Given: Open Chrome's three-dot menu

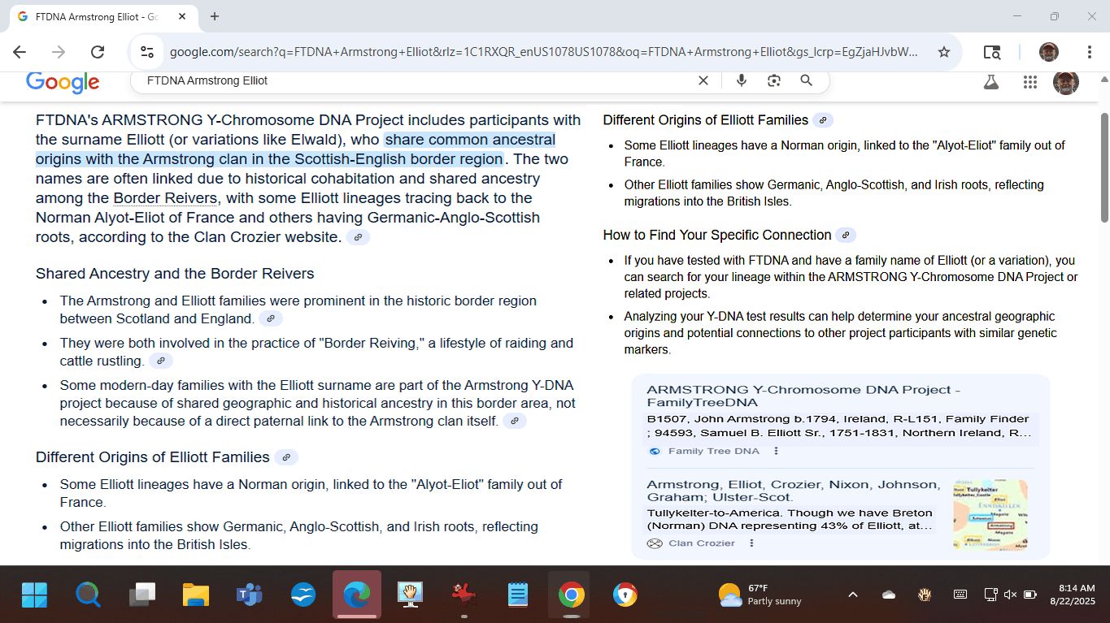Looking at the screenshot, I should point(1089,52).
